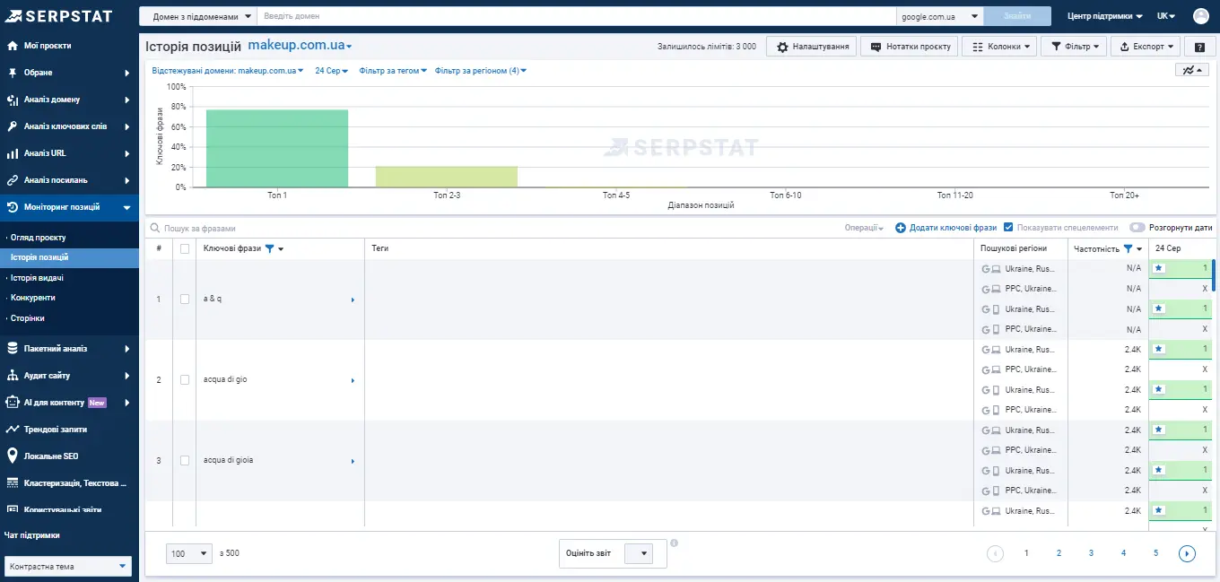
Task: Open Фільтр за тегом dropdown
Action: click(392, 71)
